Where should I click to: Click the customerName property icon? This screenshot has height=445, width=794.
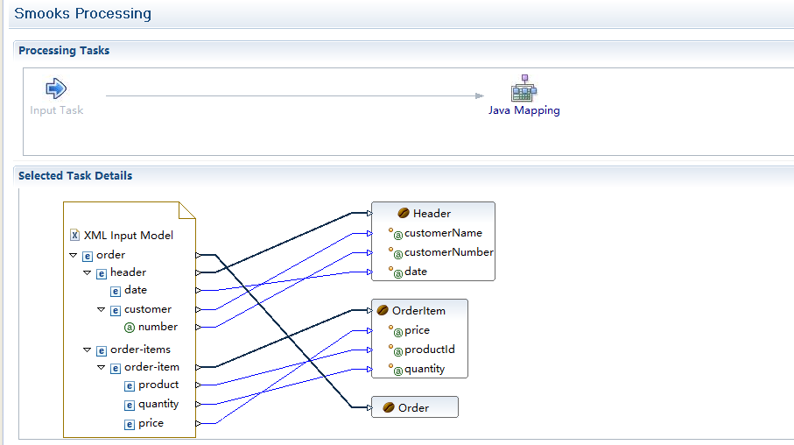click(x=396, y=234)
